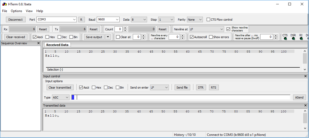Click the HTerm application icon in title bar
Image resolution: width=309 pixels, height=138 pixels.
[4, 4]
